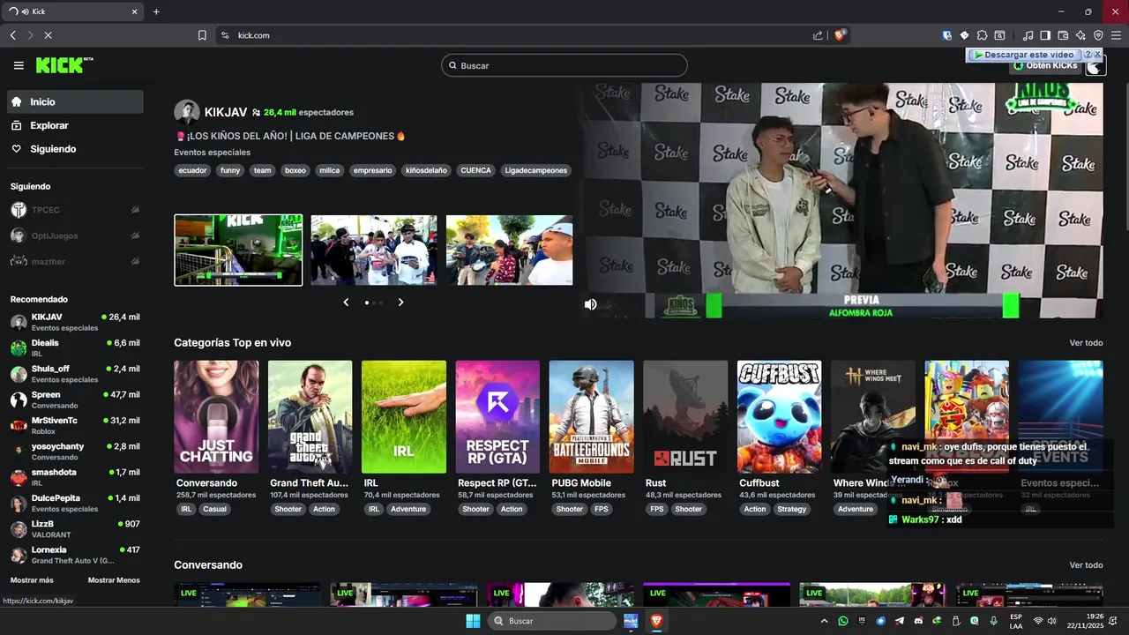This screenshot has height=635, width=1129.
Task: Open Brave Leo AI sparkle icon
Action: point(1080,35)
